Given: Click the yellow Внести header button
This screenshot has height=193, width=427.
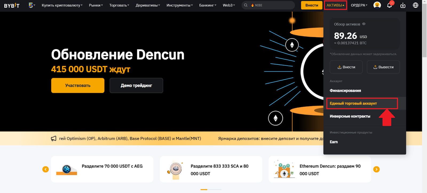Looking at the screenshot, I should pos(312,5).
